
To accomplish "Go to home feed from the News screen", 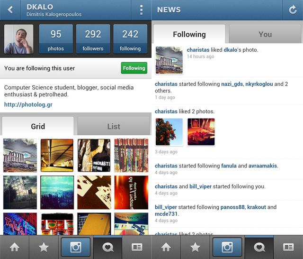I will tap(166, 248).
